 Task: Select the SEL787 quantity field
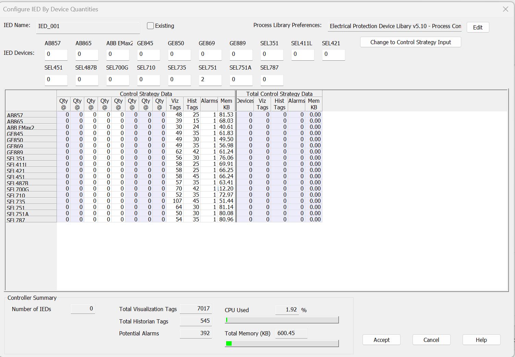point(272,80)
